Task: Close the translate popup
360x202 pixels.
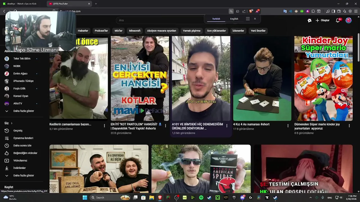Action: [x=255, y=19]
